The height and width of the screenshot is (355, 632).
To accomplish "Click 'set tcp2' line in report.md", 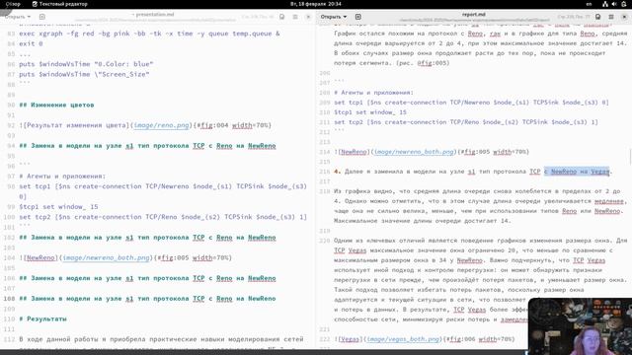I will tap(465, 122).
